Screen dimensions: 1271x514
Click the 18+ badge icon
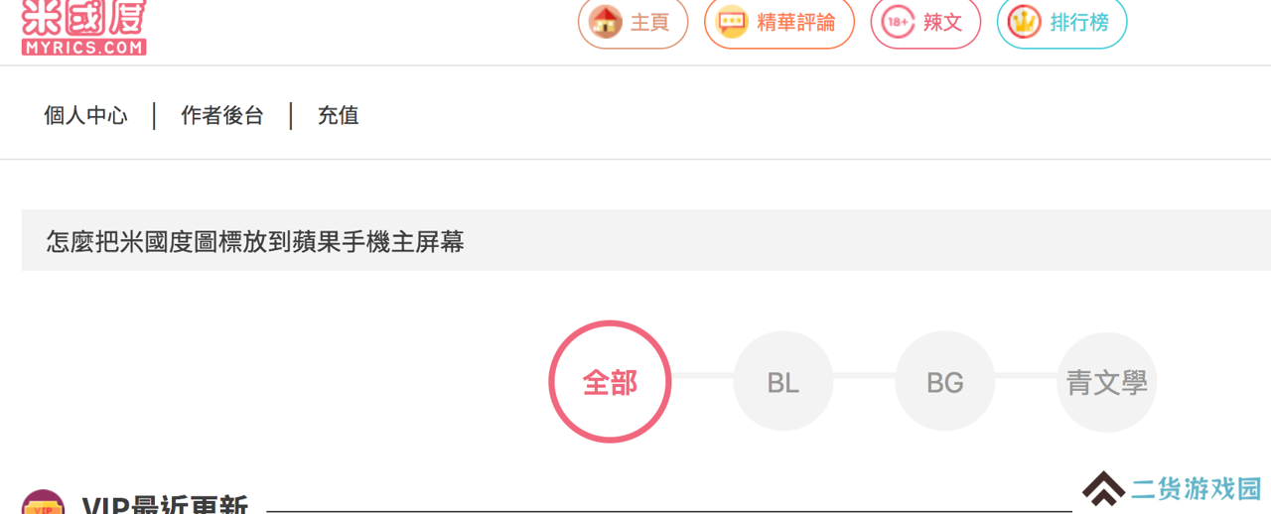(898, 22)
